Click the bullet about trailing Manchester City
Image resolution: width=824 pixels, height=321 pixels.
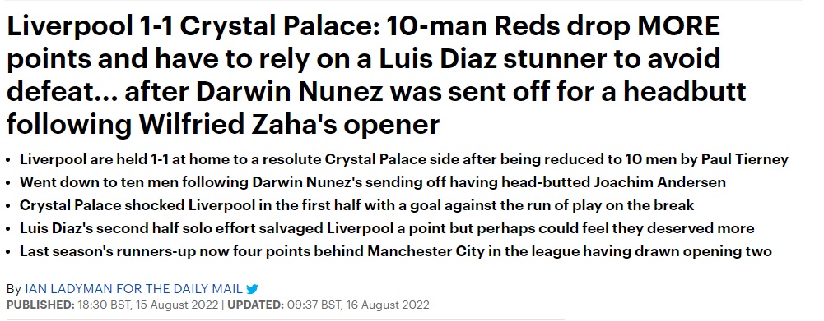396,251
